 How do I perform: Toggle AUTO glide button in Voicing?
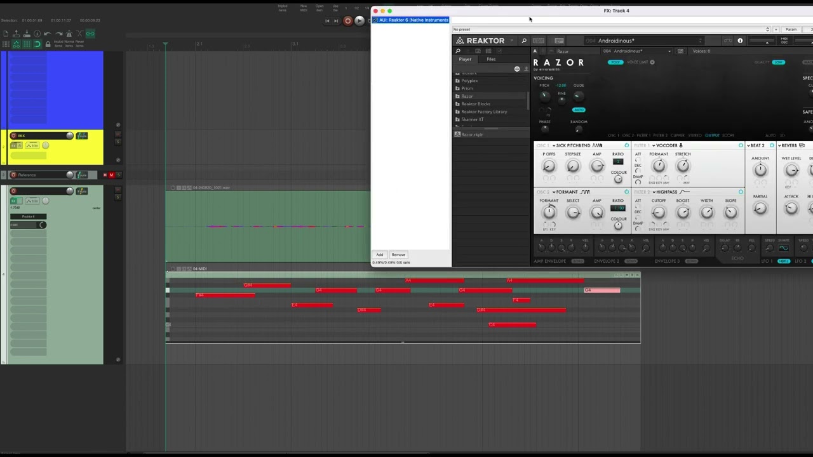pyautogui.click(x=579, y=110)
